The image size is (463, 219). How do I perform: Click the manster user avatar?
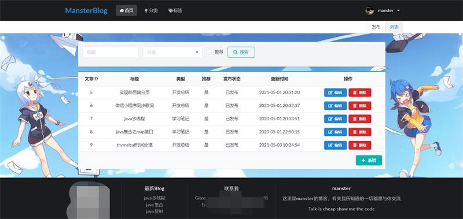pyautogui.click(x=370, y=10)
